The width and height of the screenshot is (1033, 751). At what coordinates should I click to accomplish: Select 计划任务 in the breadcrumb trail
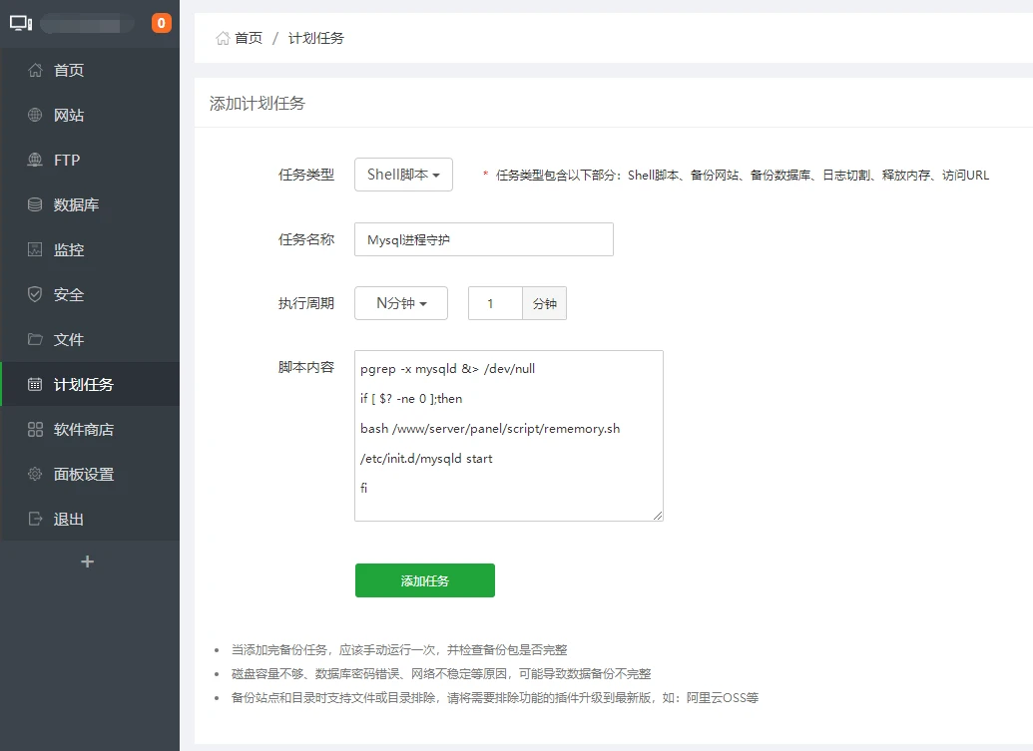(315, 38)
